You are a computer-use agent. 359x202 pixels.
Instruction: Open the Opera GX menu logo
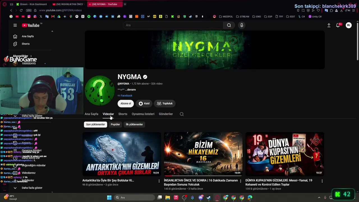point(4,4)
